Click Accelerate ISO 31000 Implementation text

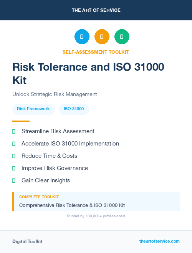click(x=70, y=144)
